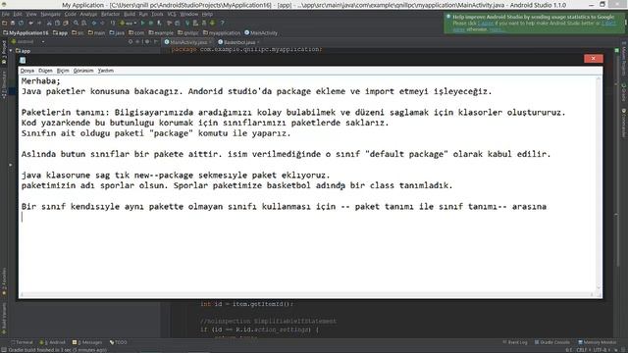Click the java breadcrumb folder
628x353 pixels.
click(x=117, y=32)
